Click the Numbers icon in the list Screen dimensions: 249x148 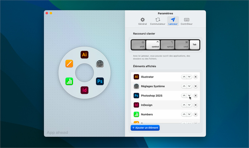point(136,114)
